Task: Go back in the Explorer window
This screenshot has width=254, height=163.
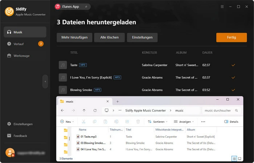Action: pyautogui.click(x=62, y=110)
